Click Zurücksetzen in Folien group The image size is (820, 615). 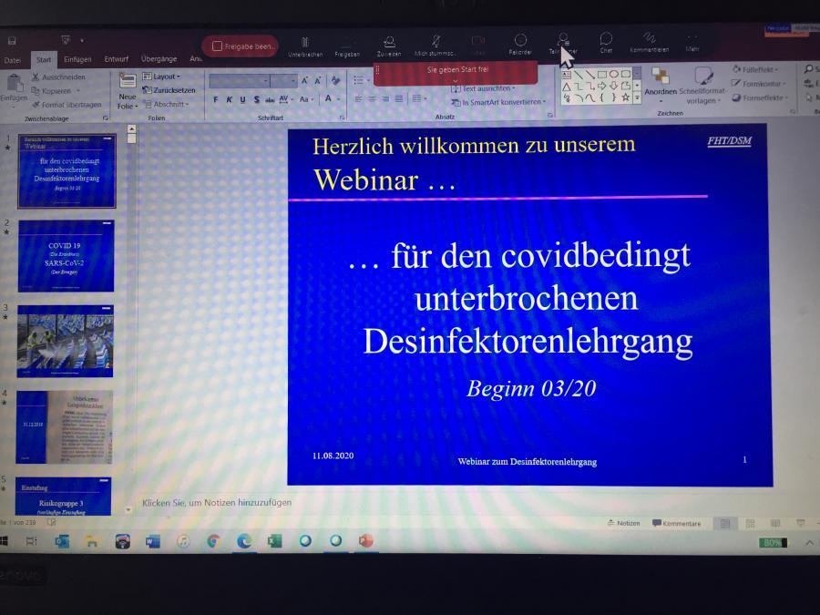pyautogui.click(x=169, y=90)
